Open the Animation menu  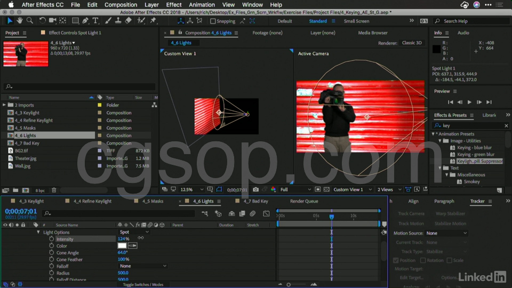pyautogui.click(x=202, y=5)
